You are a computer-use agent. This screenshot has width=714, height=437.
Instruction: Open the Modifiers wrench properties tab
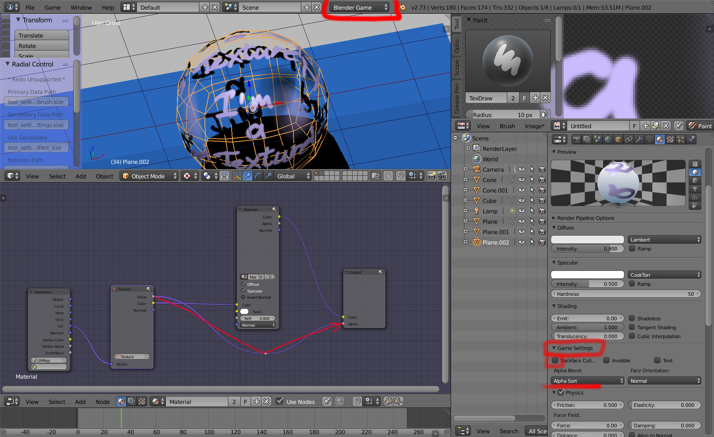coord(639,139)
